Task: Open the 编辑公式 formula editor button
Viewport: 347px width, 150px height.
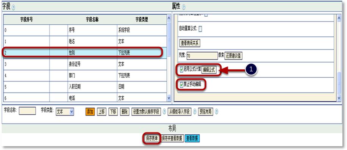Action: coord(209,70)
